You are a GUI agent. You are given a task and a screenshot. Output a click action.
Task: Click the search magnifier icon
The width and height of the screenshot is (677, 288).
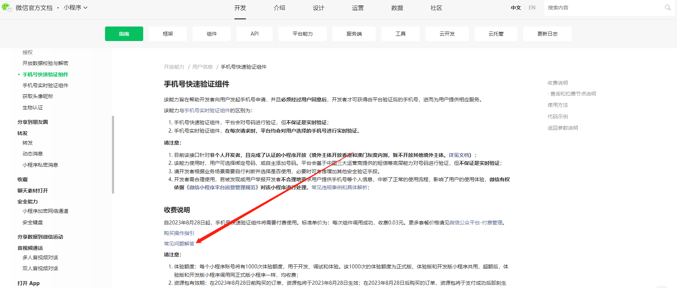click(668, 8)
